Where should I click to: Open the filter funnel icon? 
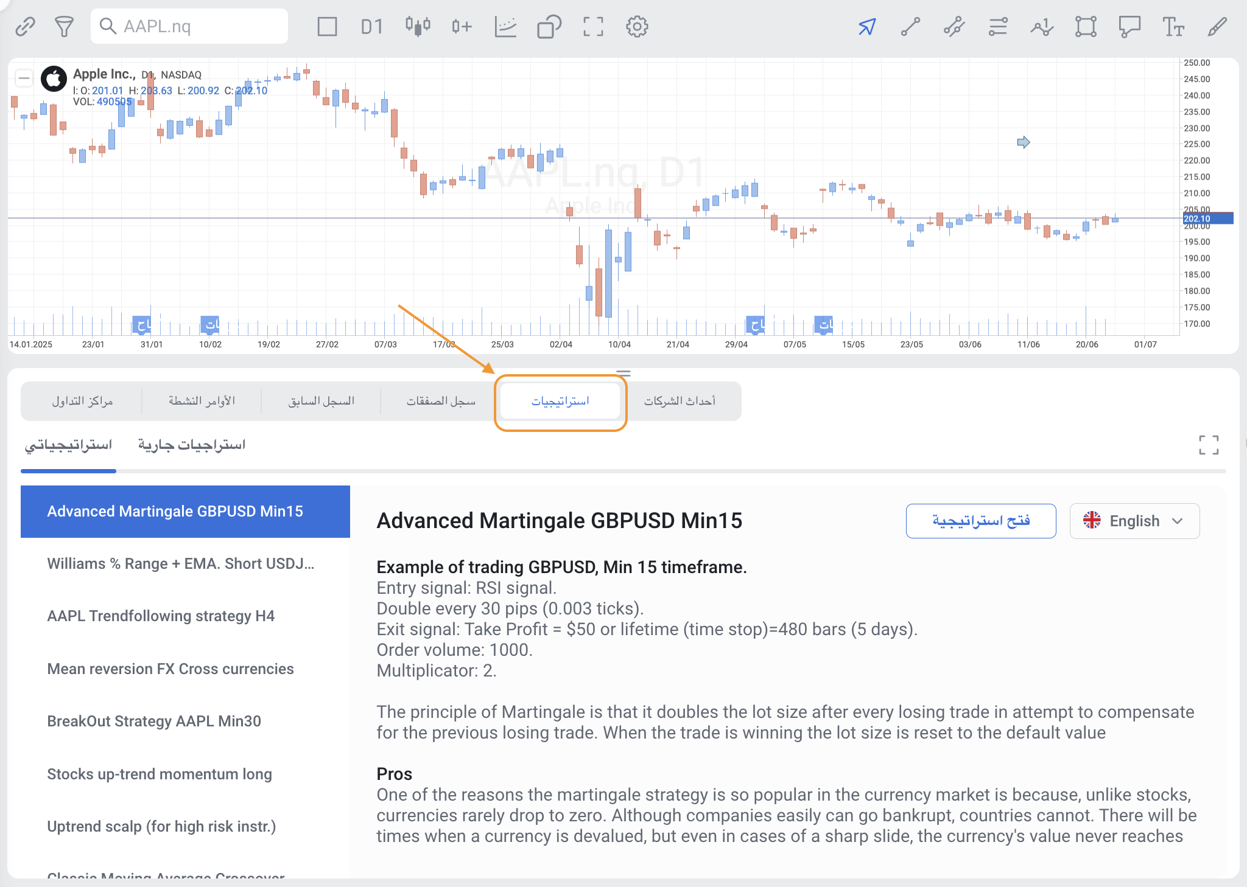64,27
